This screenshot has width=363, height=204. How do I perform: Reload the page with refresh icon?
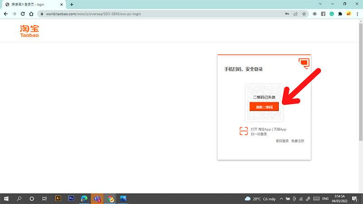[23, 14]
